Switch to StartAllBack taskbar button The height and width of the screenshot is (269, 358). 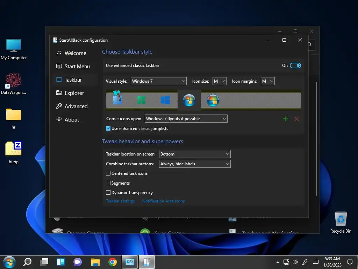click(x=146, y=262)
